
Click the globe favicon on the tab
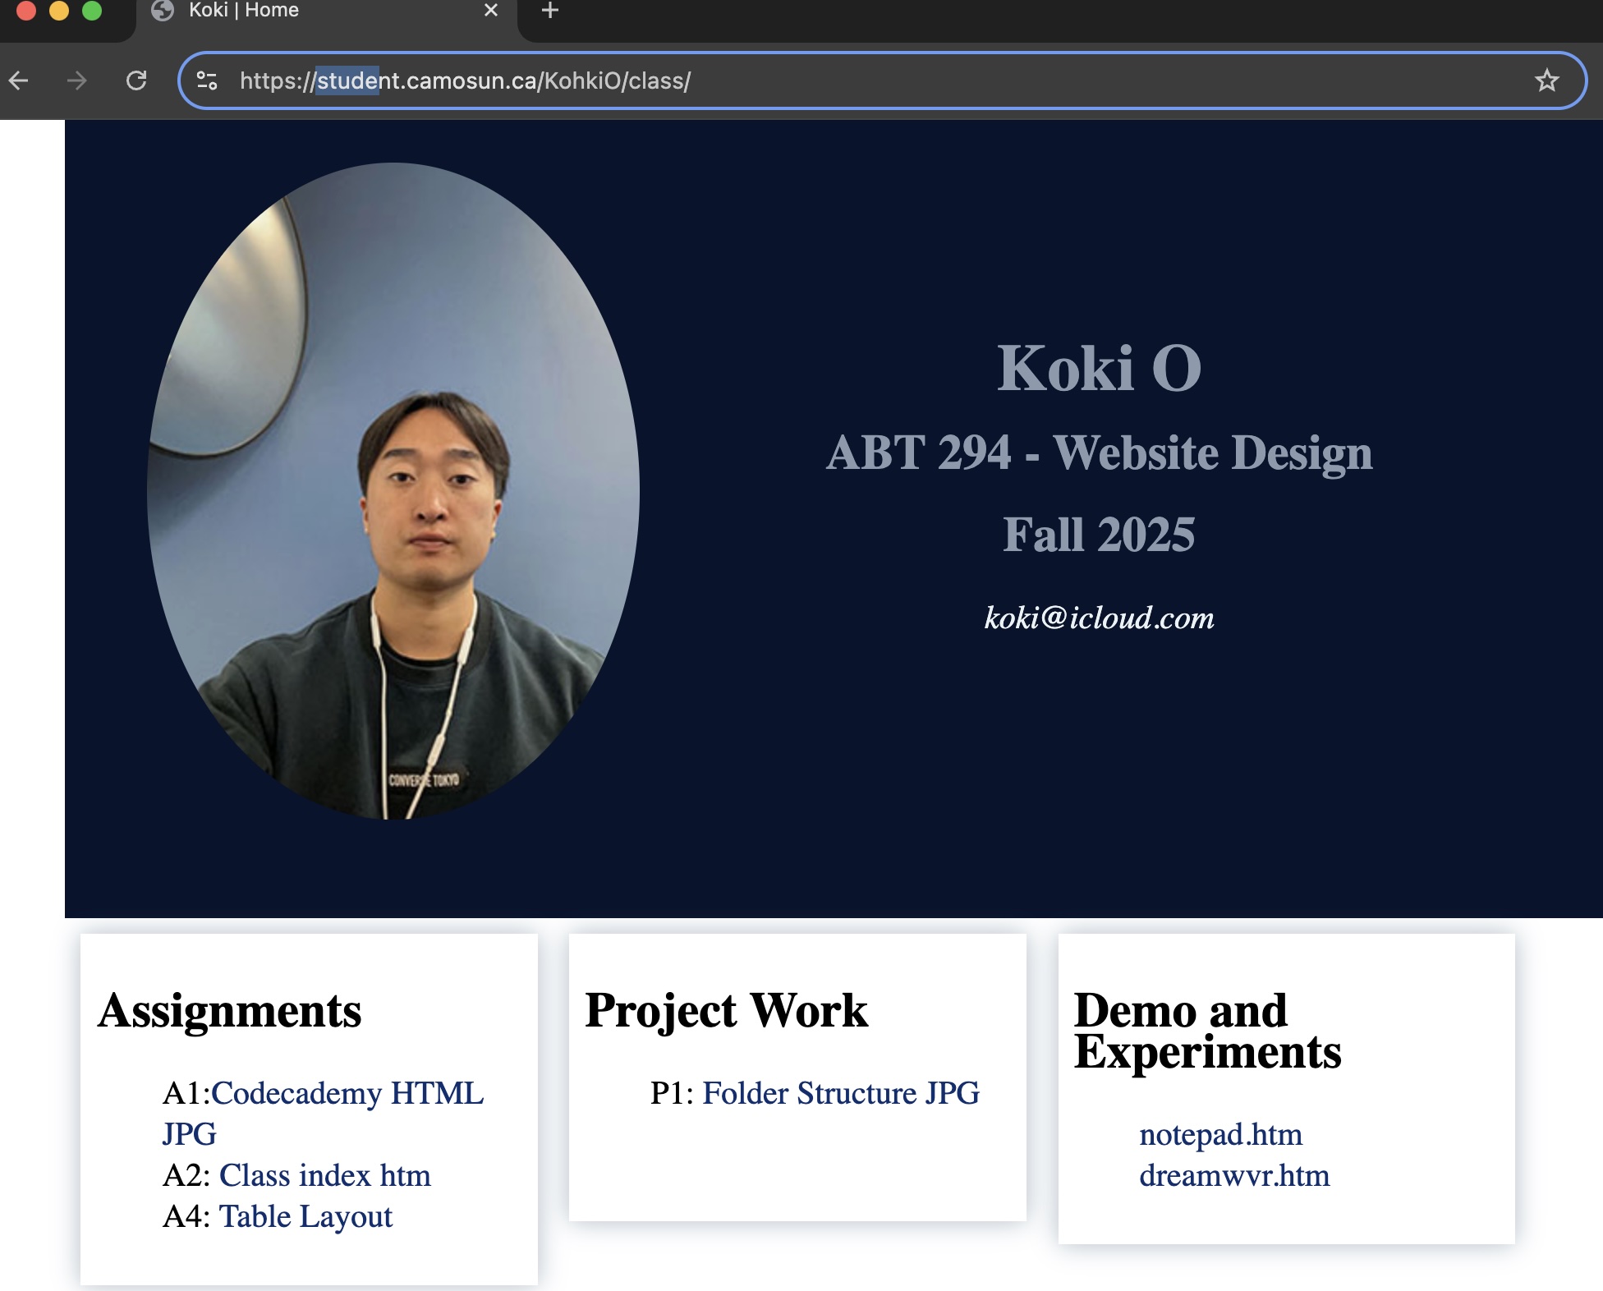pos(163,11)
